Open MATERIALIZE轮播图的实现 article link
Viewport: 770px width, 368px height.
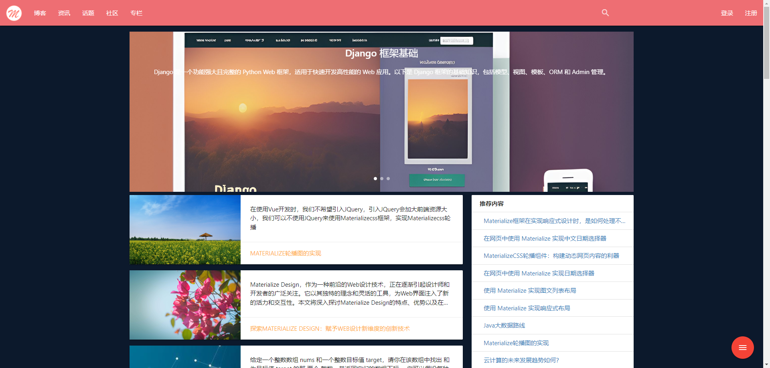[286, 253]
